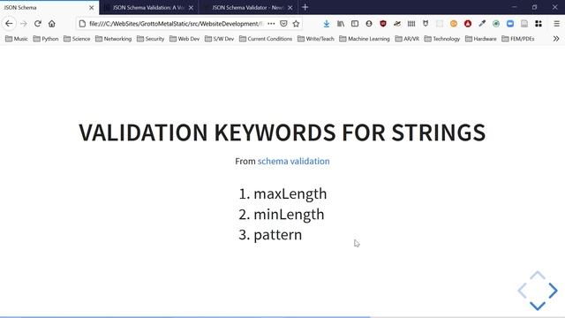The height and width of the screenshot is (318, 565).
Task: Go down to the slide below
Action: tap(538, 306)
